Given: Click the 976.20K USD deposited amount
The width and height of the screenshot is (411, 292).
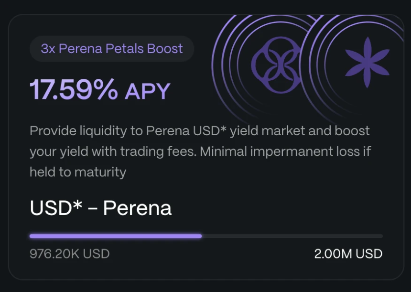Looking at the screenshot, I should [x=69, y=253].
